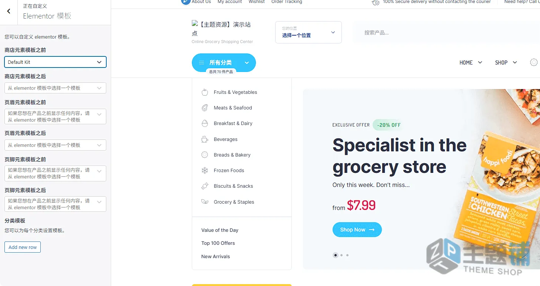Click the Breads & Bakery cookie icon

point(205,155)
